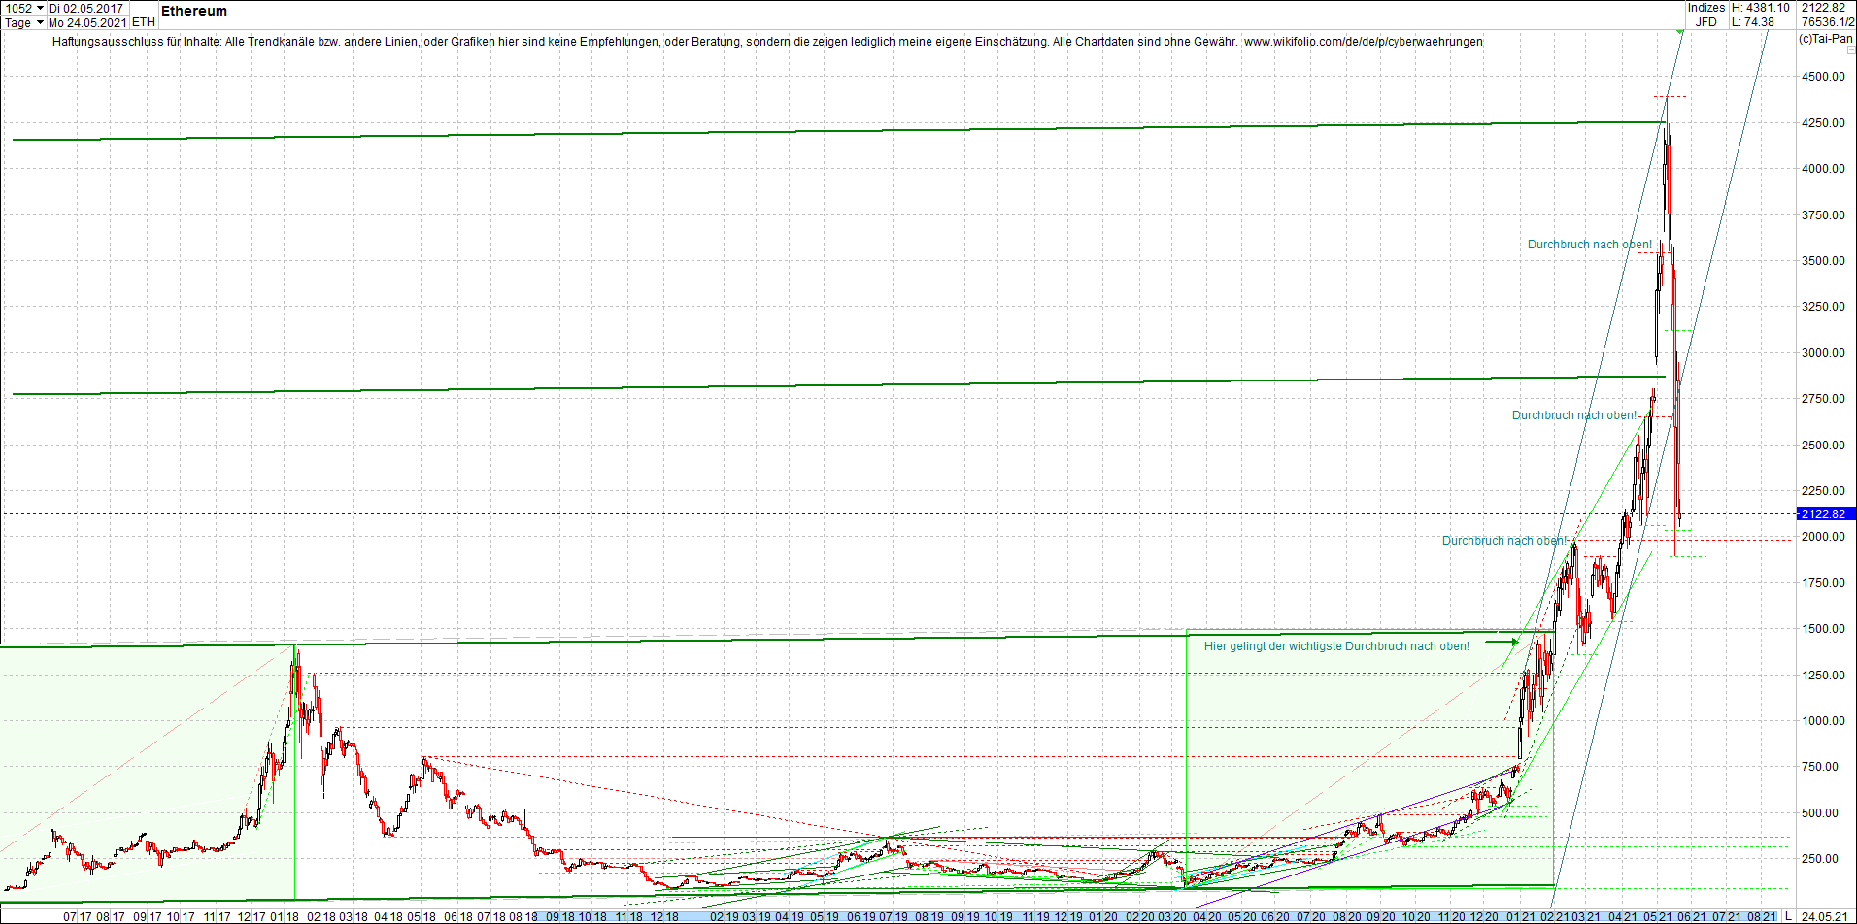Click the 1000.00 price axis label

(x=1823, y=721)
